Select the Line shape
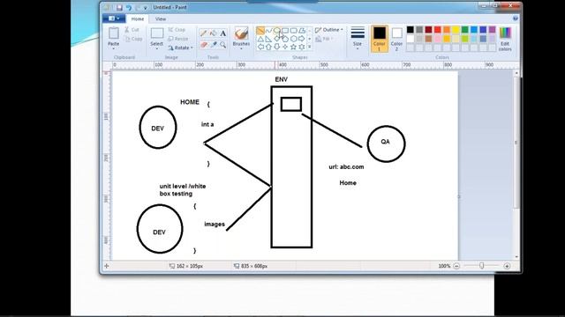This screenshot has width=565, height=317. click(x=260, y=31)
